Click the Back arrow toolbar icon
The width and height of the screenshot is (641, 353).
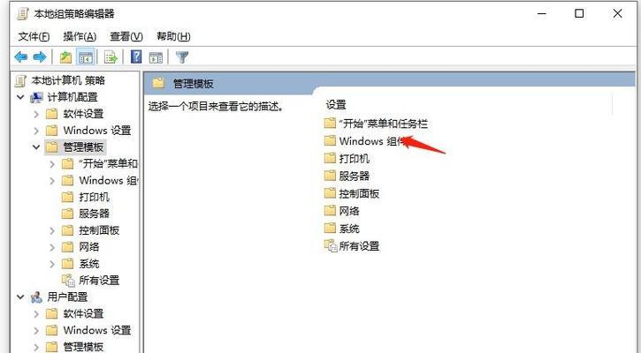click(x=21, y=56)
